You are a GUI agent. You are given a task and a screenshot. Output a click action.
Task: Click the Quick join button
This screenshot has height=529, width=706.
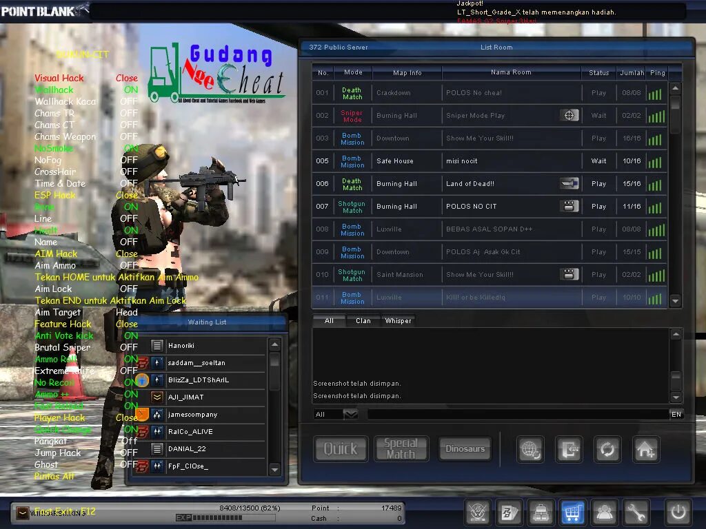[x=341, y=449]
